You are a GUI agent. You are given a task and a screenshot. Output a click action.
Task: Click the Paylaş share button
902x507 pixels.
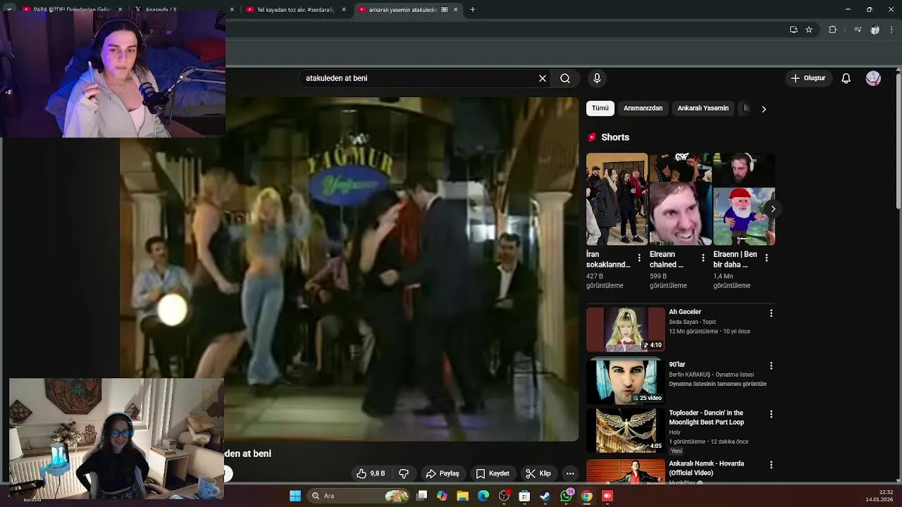(x=443, y=474)
